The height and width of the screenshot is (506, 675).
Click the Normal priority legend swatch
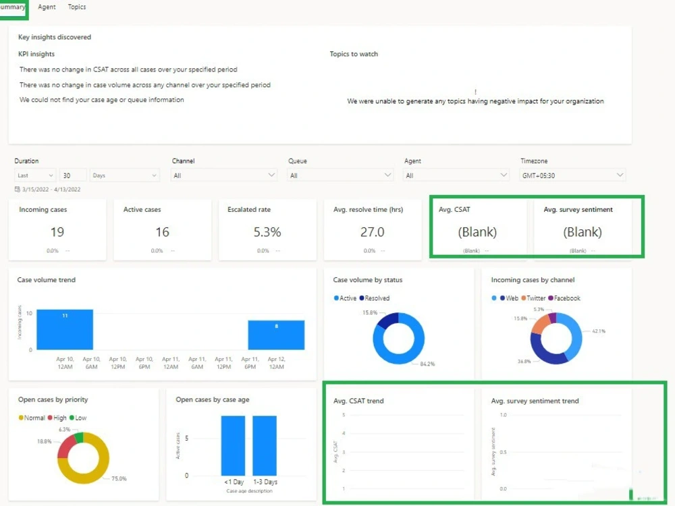click(21, 418)
